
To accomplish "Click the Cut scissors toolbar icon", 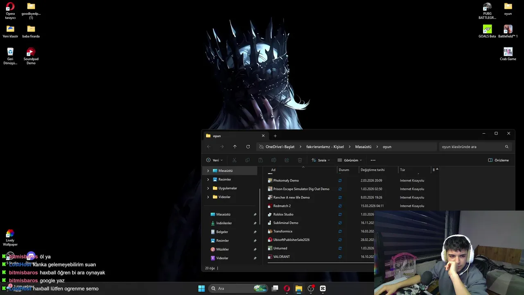I will (x=234, y=160).
